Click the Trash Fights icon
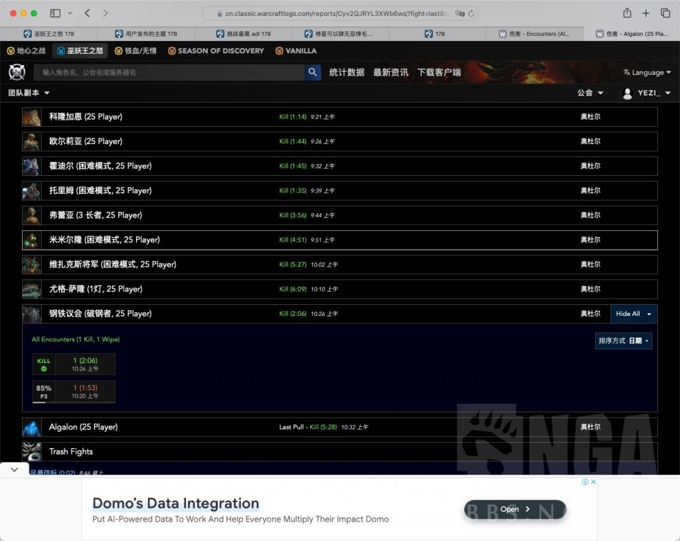Screen dimensions: 680x541 click(32, 451)
